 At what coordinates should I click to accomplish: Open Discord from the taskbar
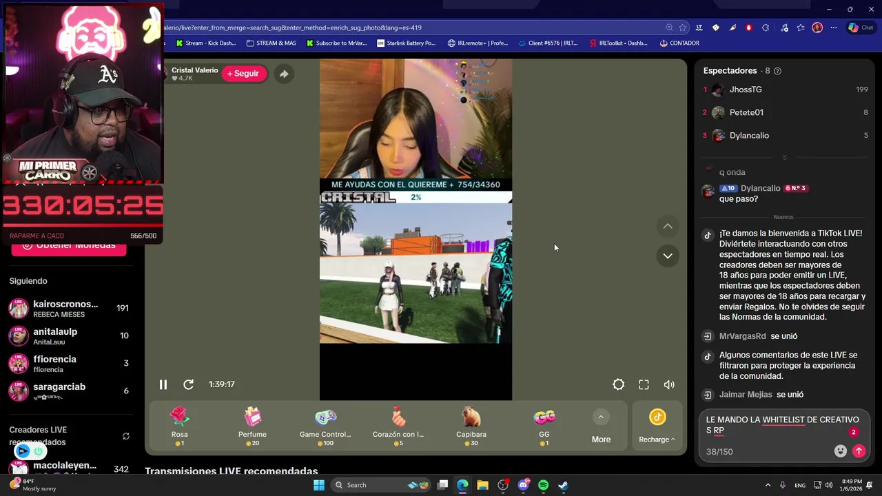click(523, 485)
